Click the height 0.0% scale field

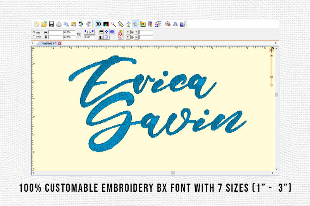69,37
